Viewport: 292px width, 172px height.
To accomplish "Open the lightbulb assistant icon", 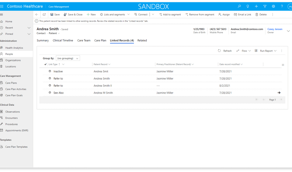I will (248, 6).
